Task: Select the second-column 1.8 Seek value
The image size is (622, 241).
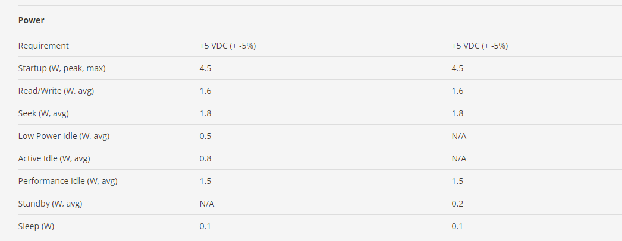Action: tap(457, 113)
